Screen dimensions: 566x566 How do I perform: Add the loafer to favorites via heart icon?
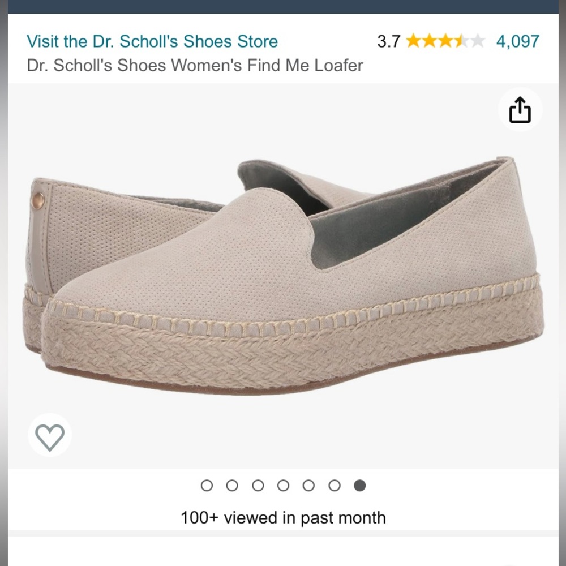point(50,436)
